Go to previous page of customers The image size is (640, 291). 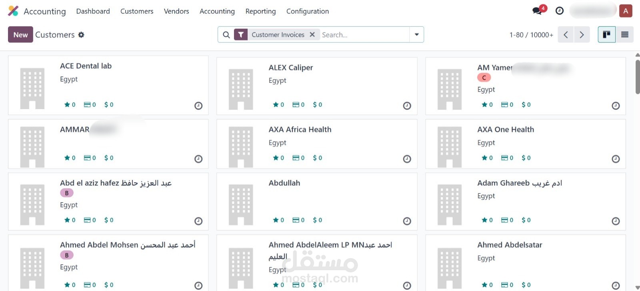[566, 35]
